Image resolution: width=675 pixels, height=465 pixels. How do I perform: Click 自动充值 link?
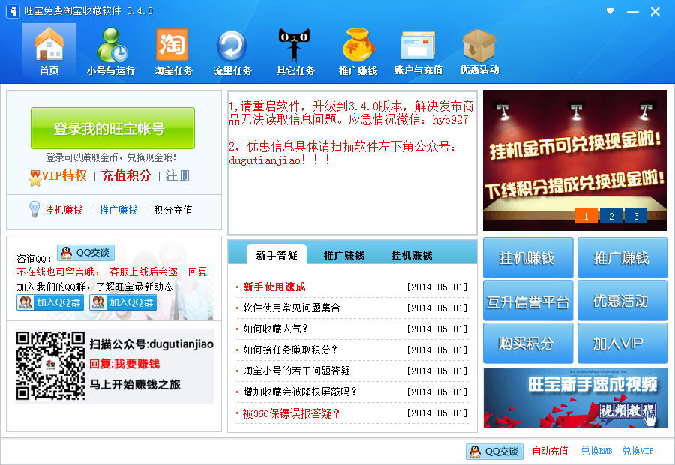click(550, 451)
